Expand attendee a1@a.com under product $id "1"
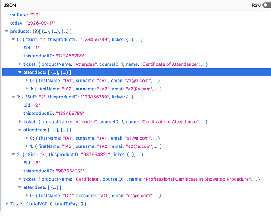The height and width of the screenshot is (216, 271). [26, 80]
